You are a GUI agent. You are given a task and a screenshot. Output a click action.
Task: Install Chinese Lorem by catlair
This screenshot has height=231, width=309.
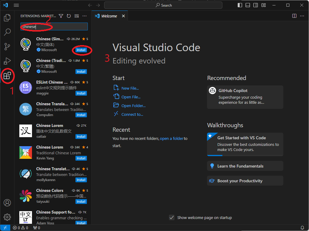tap(81, 137)
